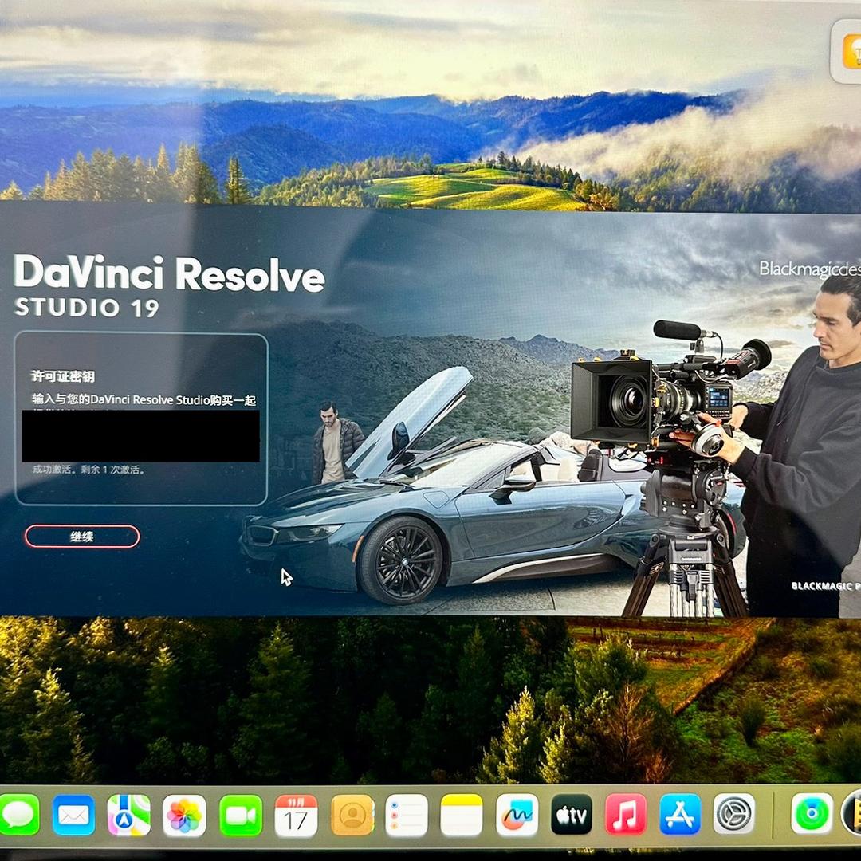Viewport: 861px width, 861px height.
Task: Open the App Store icon
Action: coord(680,815)
